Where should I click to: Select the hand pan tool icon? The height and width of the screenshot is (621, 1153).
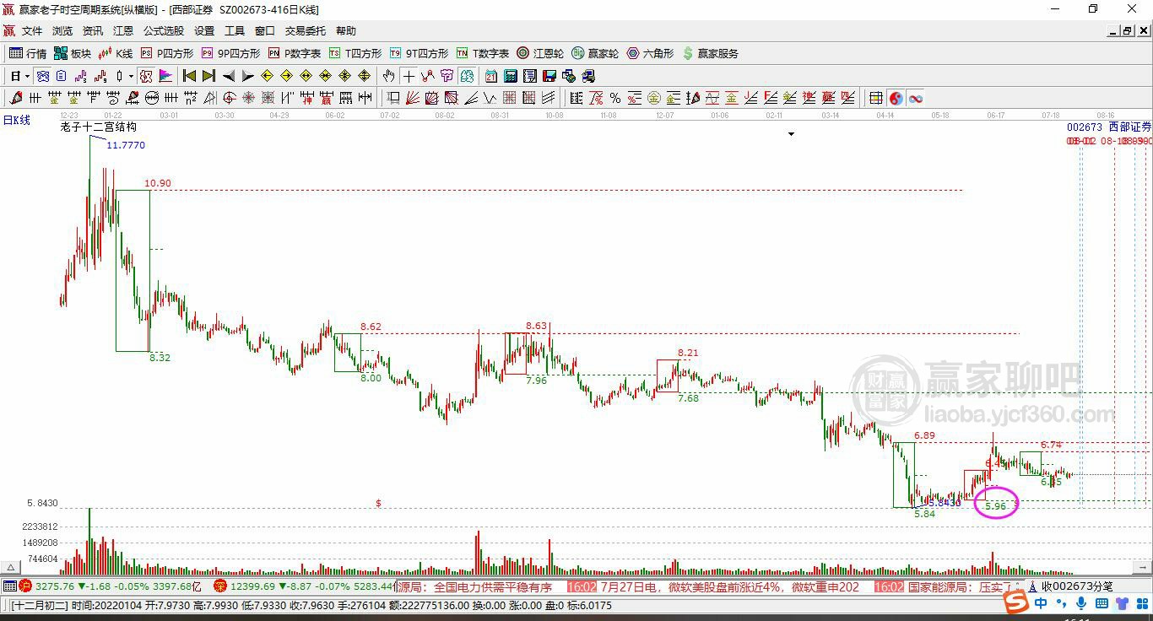click(388, 76)
